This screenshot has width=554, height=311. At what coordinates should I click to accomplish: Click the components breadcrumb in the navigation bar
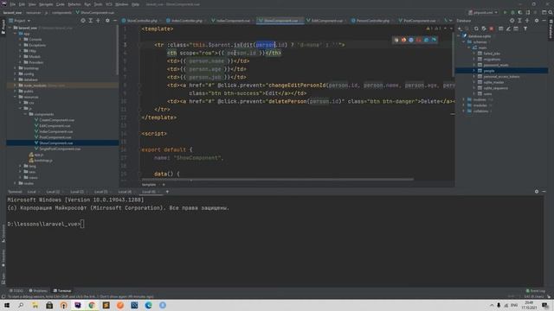[61, 12]
